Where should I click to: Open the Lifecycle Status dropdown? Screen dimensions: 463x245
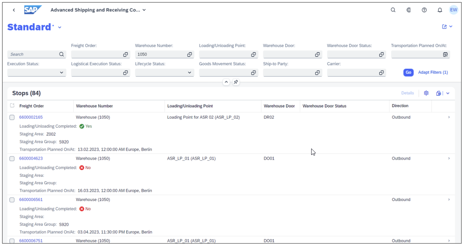click(190, 73)
